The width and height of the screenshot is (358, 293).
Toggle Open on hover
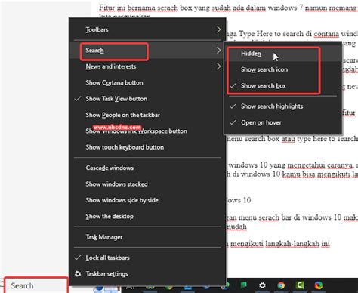(283, 122)
